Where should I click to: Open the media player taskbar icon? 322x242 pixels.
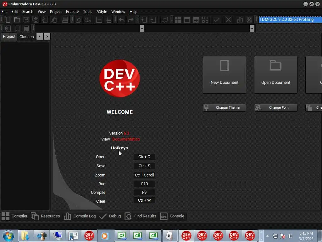pos(105,236)
